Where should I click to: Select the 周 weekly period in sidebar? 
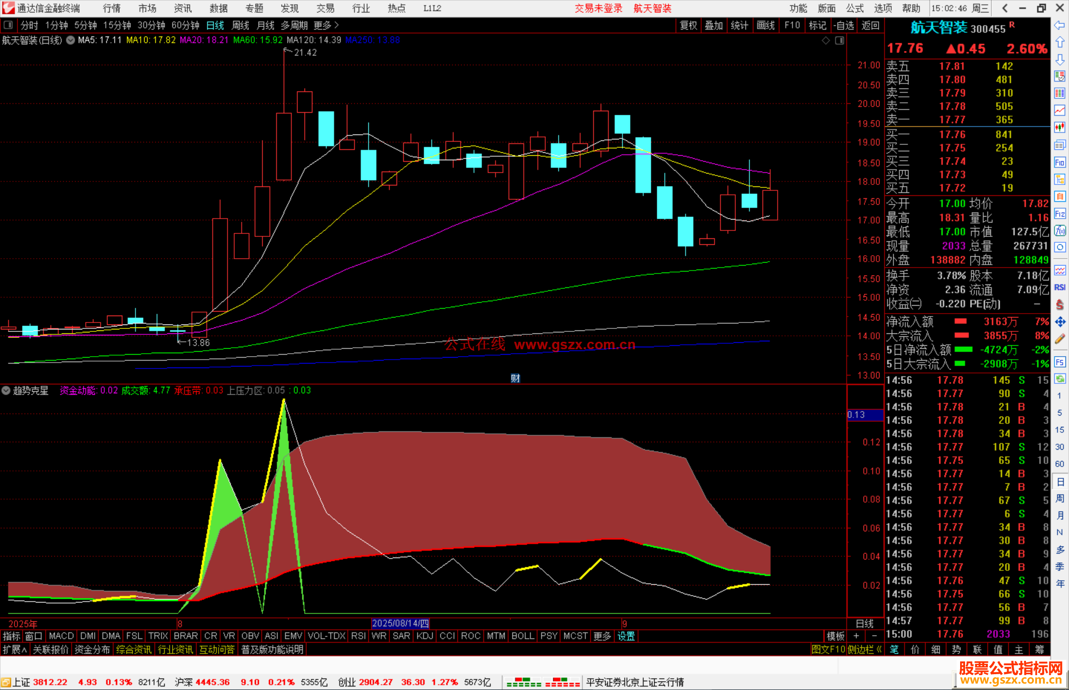pyautogui.click(x=1060, y=499)
